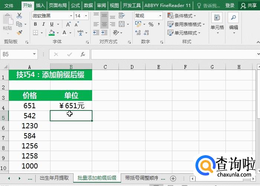Open the number format 常规 dropdown
The image size is (260, 186).
[160, 16]
